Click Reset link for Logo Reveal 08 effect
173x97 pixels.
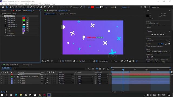(x=24, y=16)
